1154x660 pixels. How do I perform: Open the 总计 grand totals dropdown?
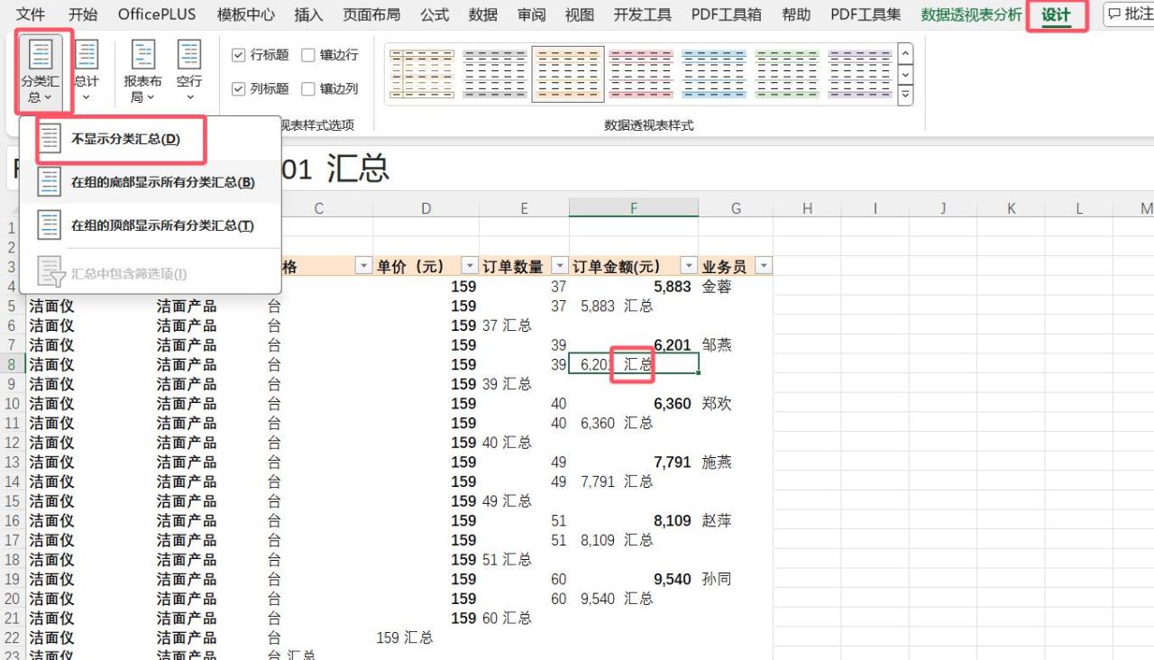click(x=87, y=72)
